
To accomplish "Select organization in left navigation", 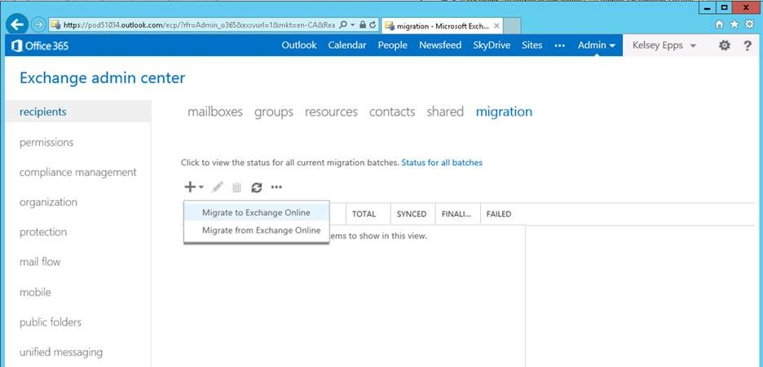I will click(48, 202).
